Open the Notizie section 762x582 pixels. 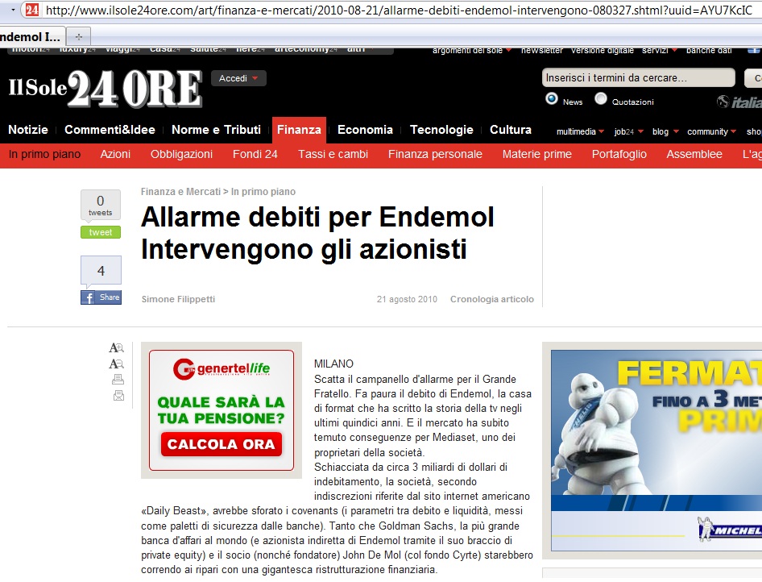tap(28, 130)
